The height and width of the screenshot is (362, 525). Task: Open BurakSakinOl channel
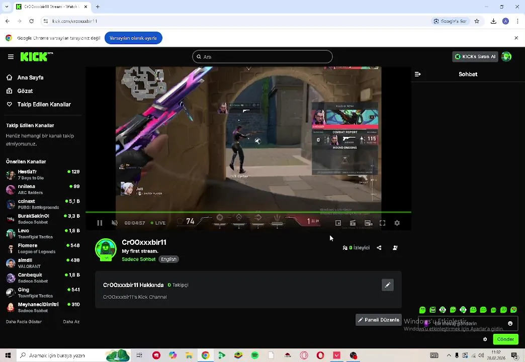point(43,219)
